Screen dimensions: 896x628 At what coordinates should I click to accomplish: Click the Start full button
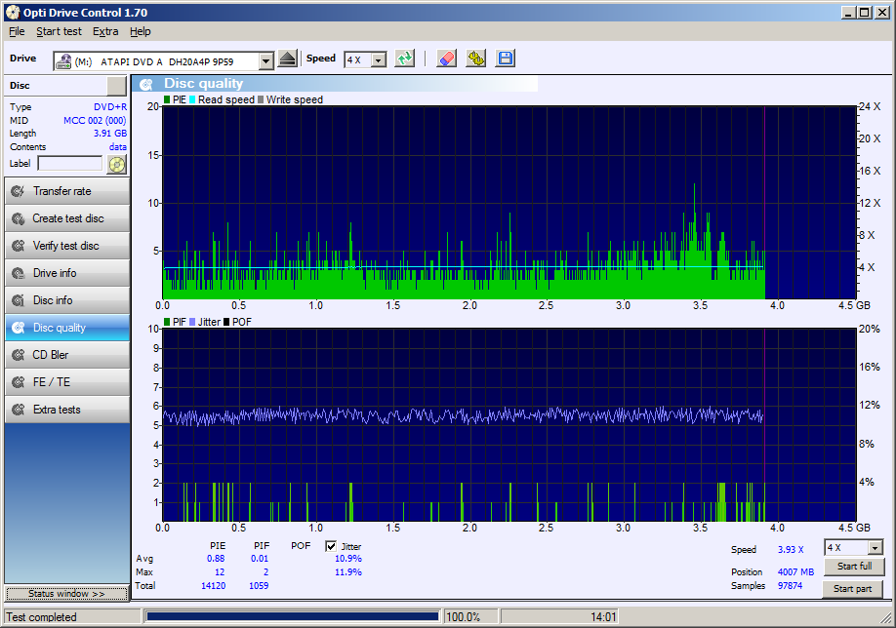coord(854,567)
